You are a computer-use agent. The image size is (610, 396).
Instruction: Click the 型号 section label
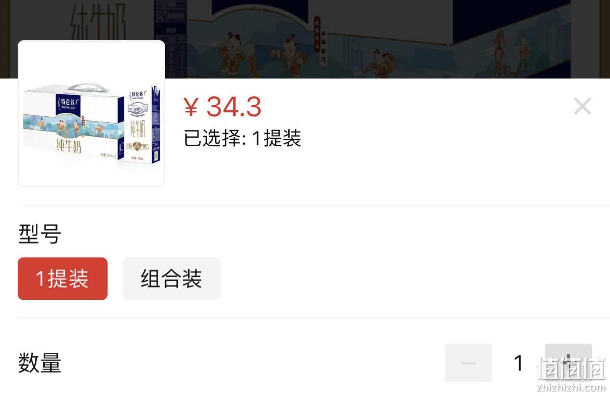pos(40,234)
